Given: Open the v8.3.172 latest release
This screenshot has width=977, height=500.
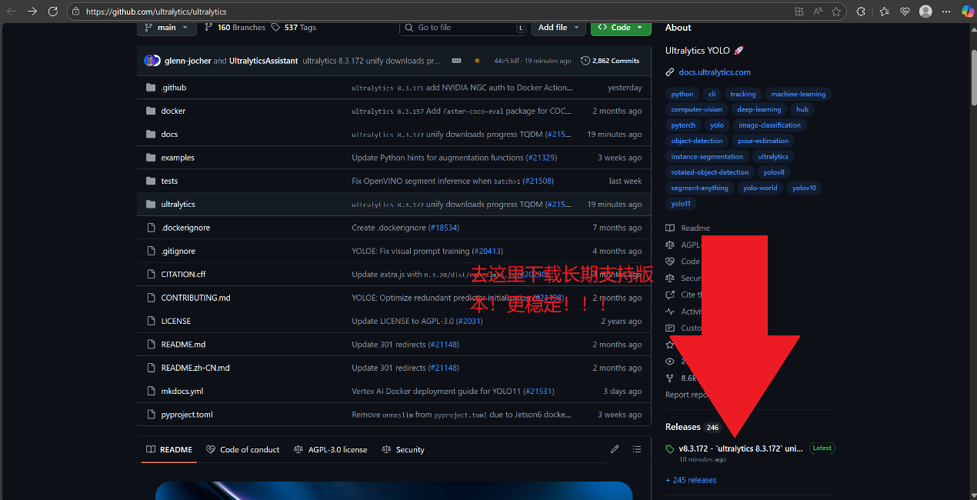Looking at the screenshot, I should pyautogui.click(x=741, y=449).
